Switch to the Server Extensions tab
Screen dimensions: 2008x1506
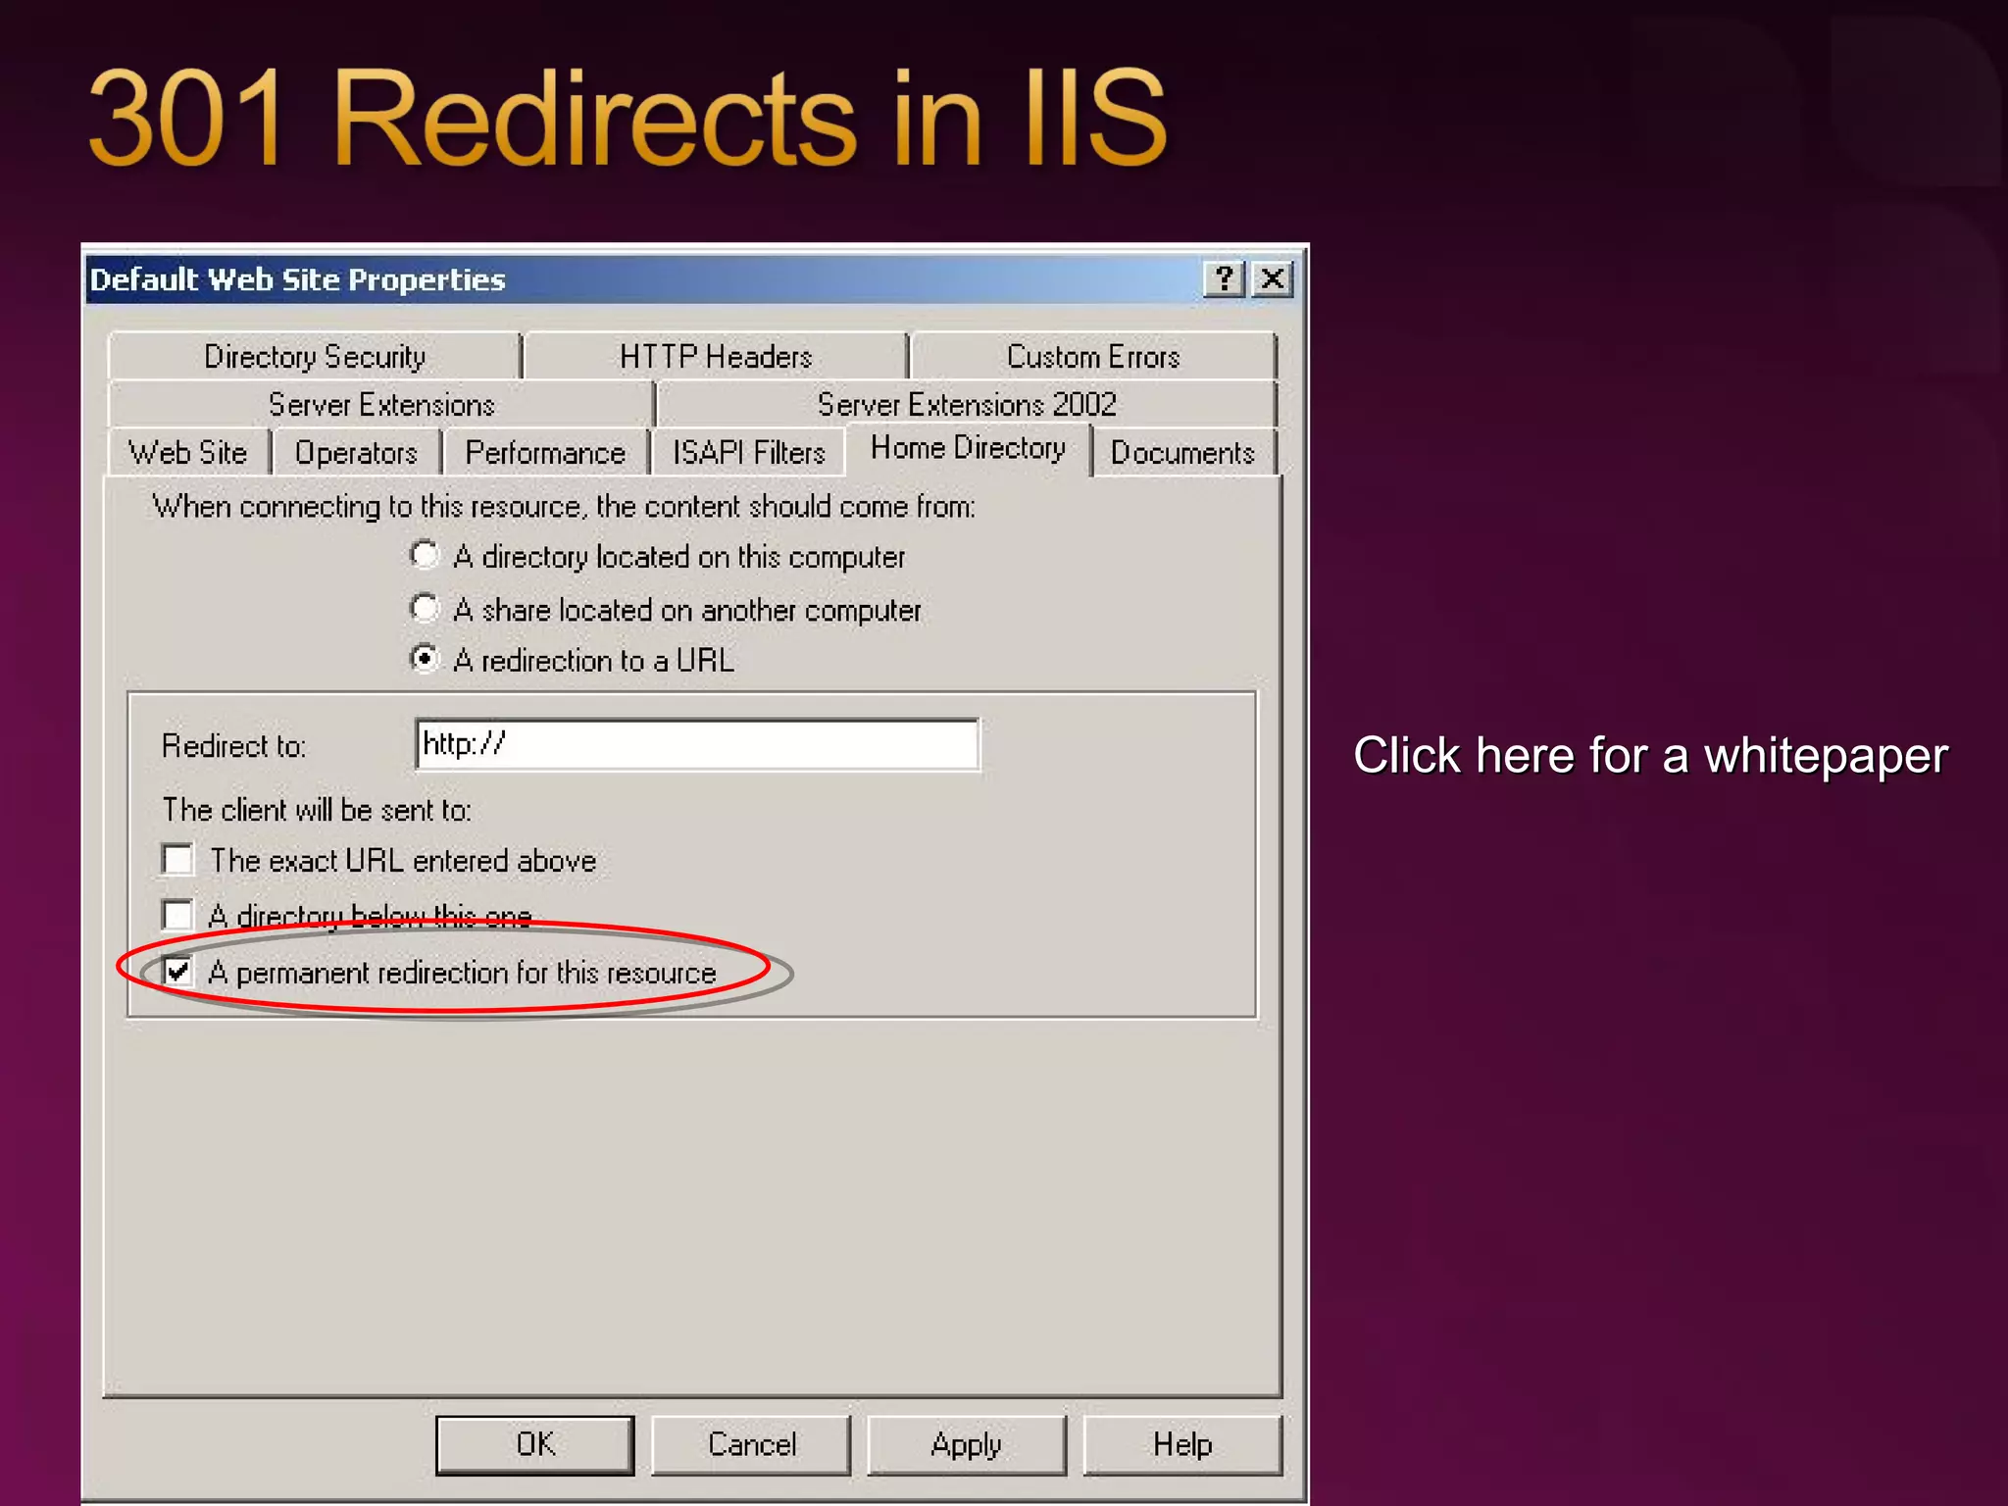(381, 405)
